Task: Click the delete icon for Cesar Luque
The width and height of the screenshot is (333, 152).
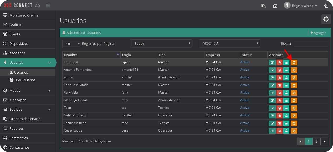Action: coord(279,131)
